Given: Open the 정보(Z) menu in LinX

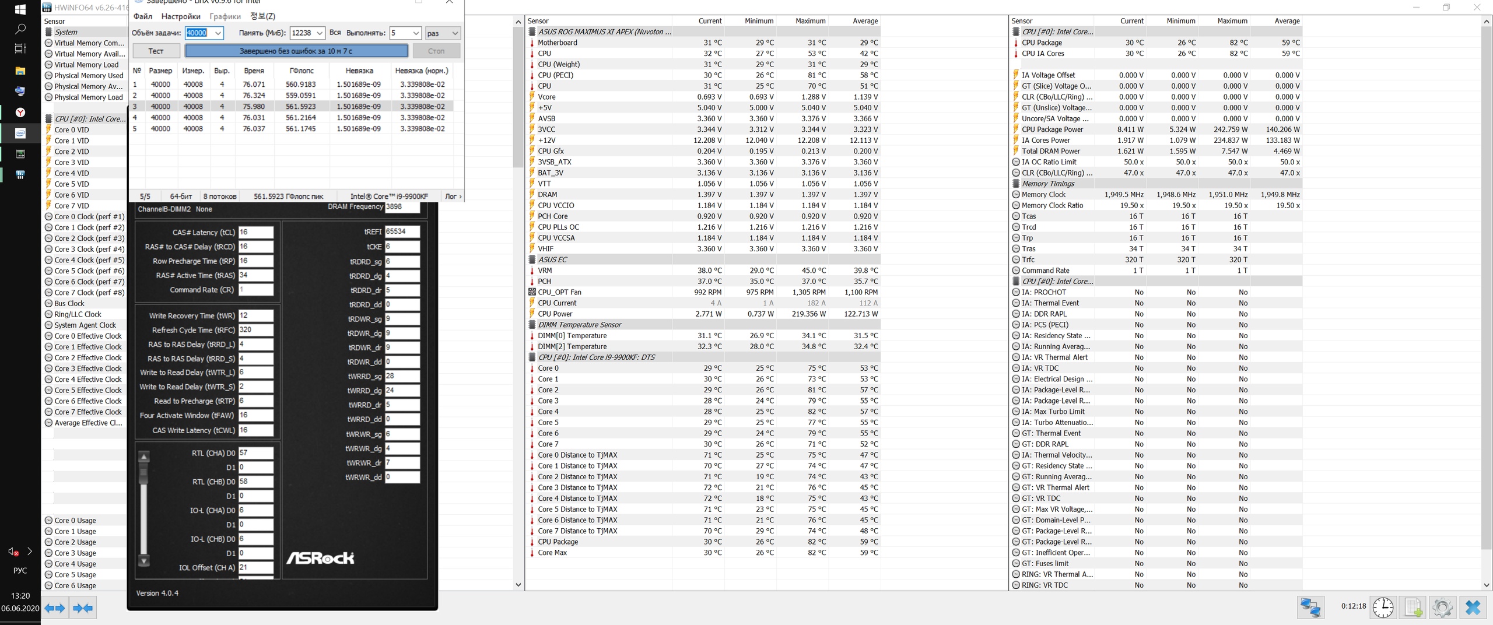Looking at the screenshot, I should click(x=262, y=16).
